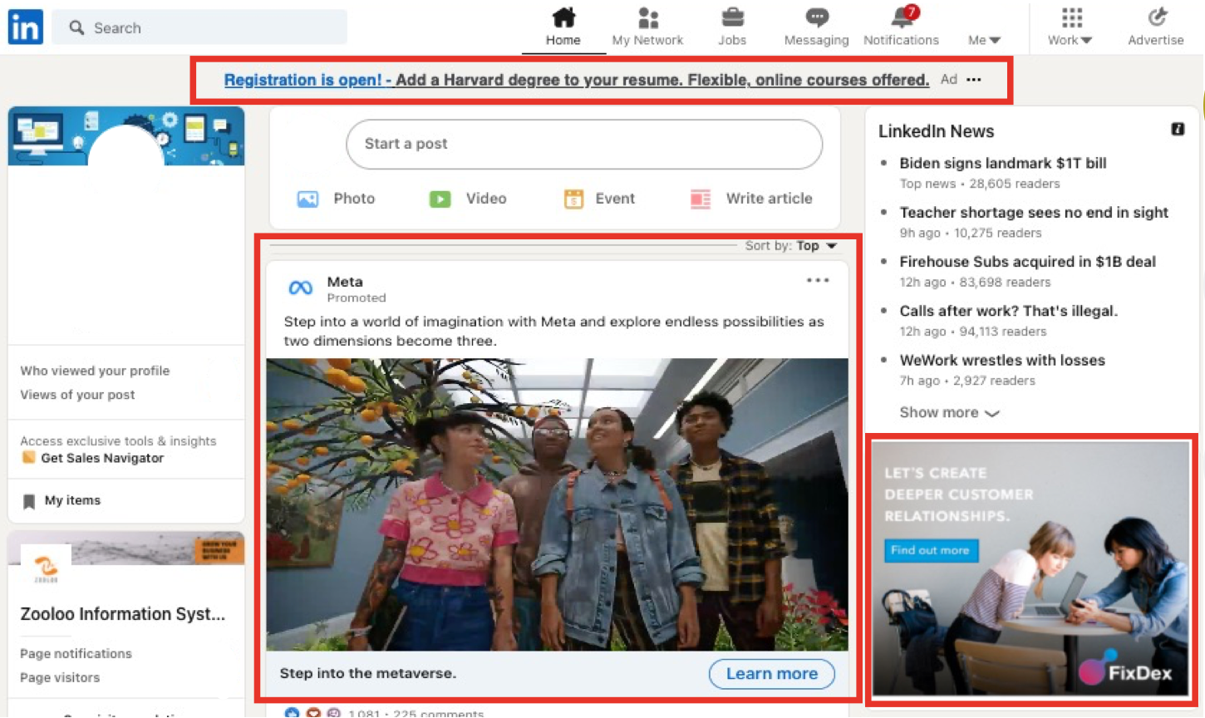Open 'WeWork wrestles with losses' story
The height and width of the screenshot is (718, 1205).
(1002, 360)
